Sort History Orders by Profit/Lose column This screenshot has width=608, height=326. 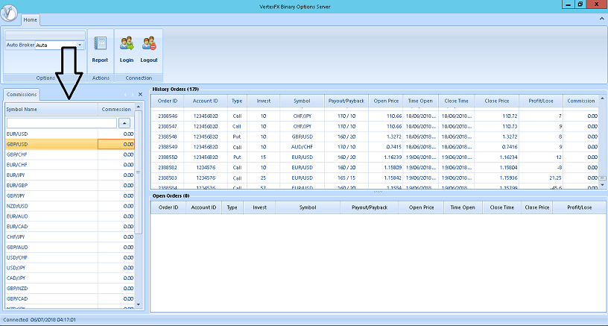tap(541, 101)
